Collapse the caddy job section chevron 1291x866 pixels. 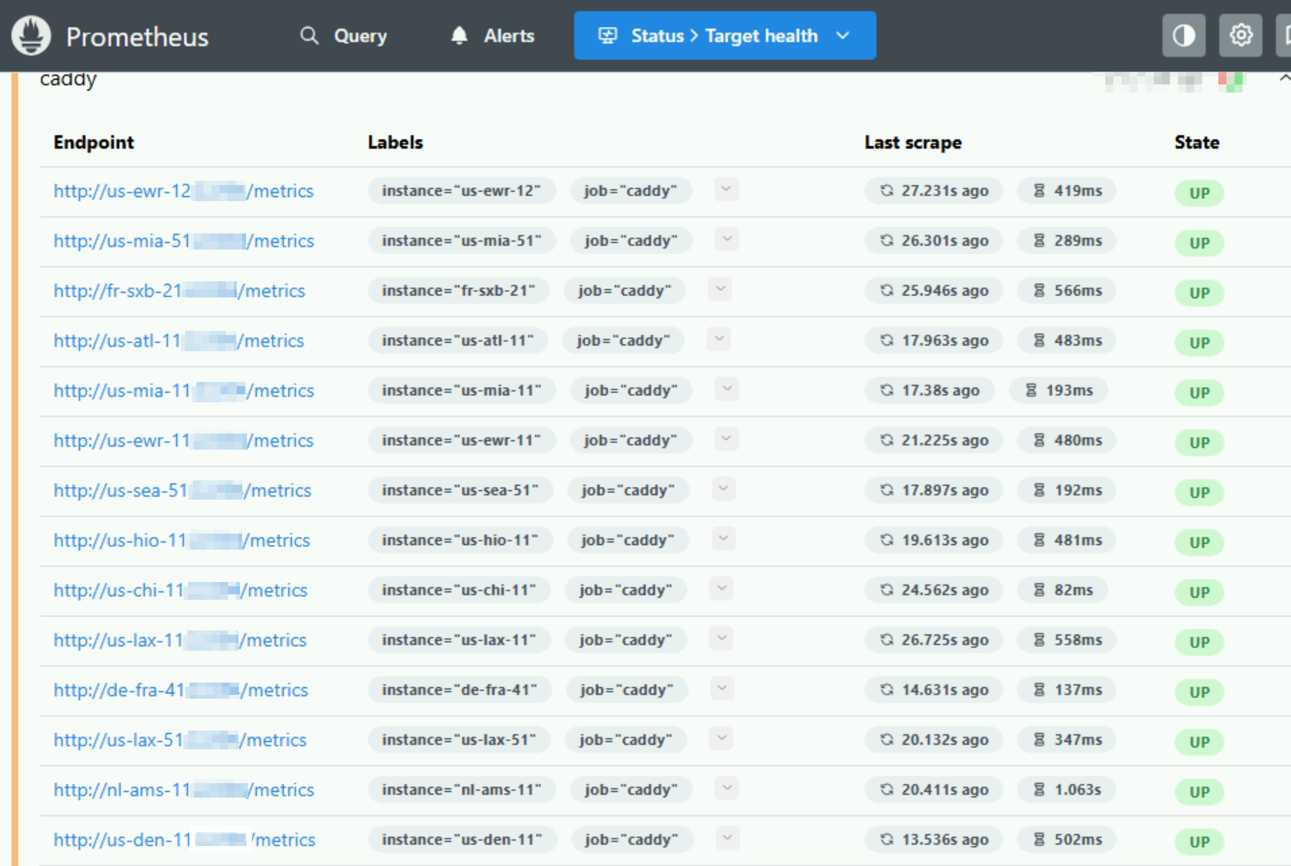point(1285,78)
